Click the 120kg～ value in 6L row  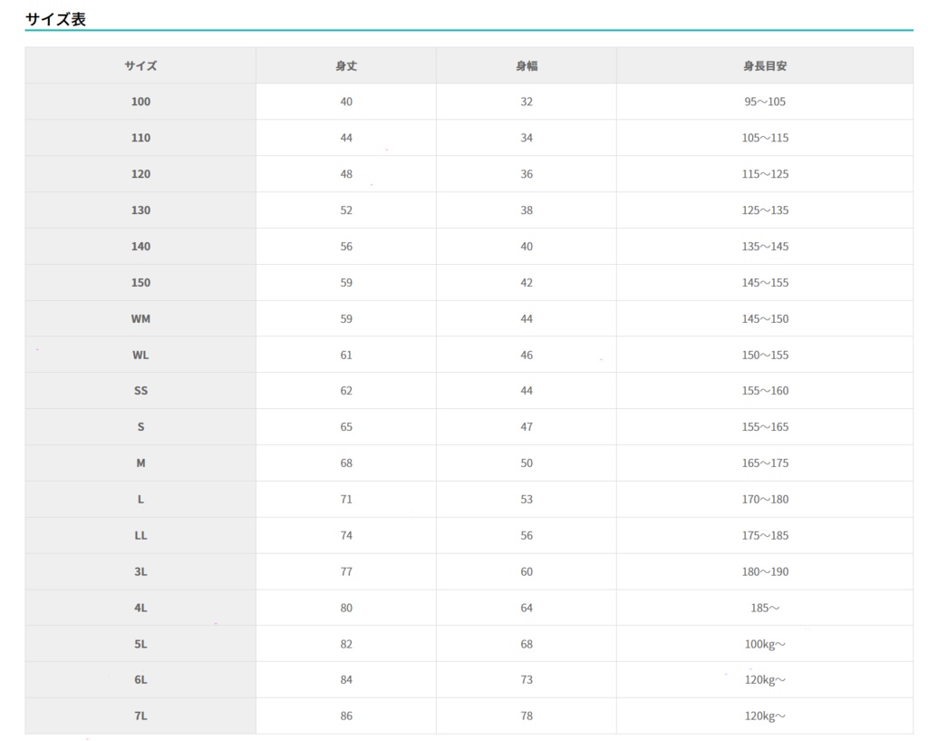coord(765,680)
